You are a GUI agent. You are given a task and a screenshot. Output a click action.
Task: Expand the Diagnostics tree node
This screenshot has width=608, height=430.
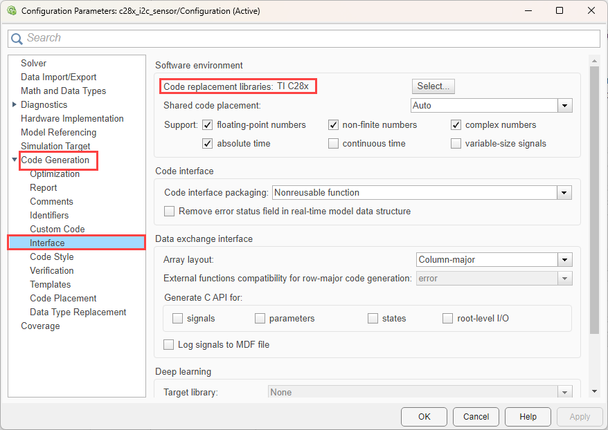point(15,104)
